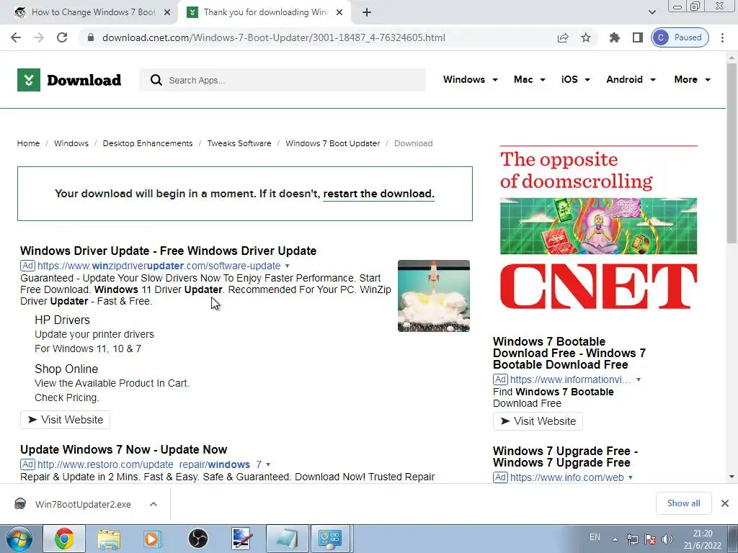This screenshot has height=553, width=738.
Task: Expand the Windows menu
Action: coord(470,79)
